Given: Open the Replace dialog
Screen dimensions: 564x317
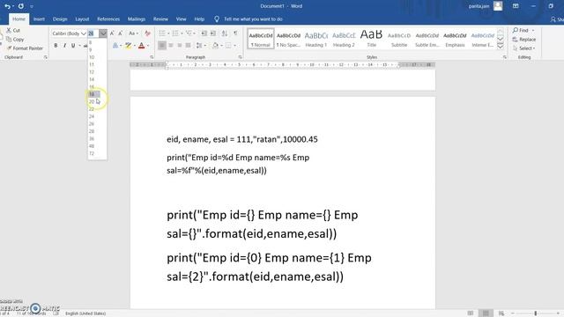Looking at the screenshot, I should (524, 39).
